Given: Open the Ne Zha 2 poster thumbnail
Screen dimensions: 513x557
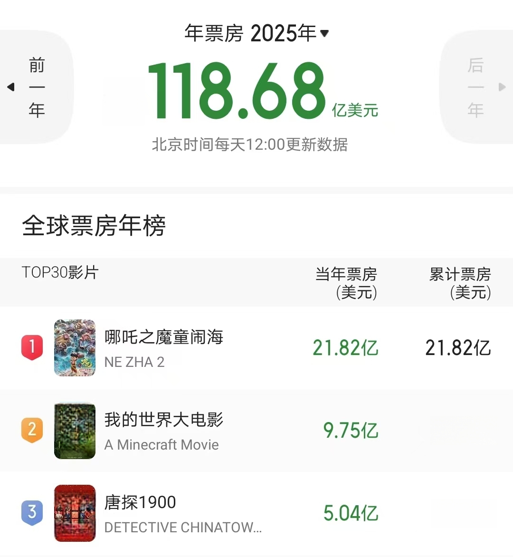Looking at the screenshot, I should 75,348.
